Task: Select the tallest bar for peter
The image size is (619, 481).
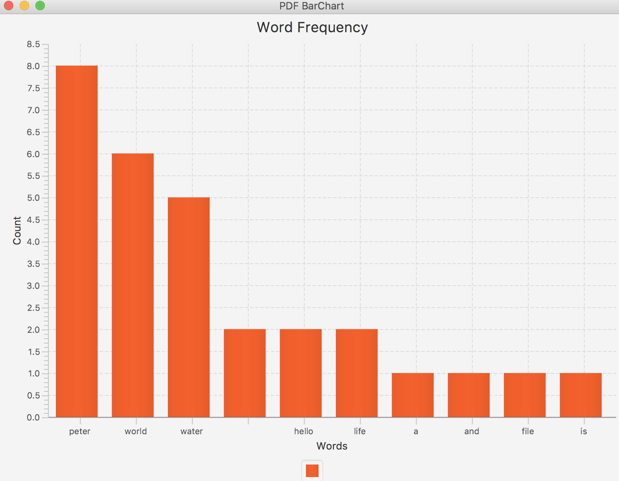Action: pos(77,241)
